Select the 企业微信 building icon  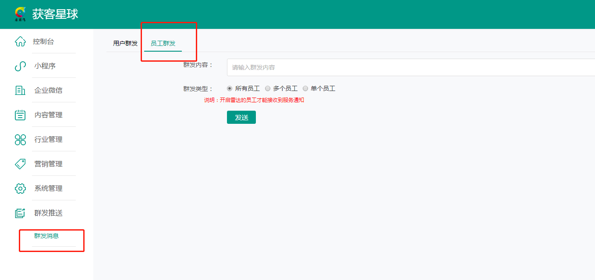[x=20, y=91]
